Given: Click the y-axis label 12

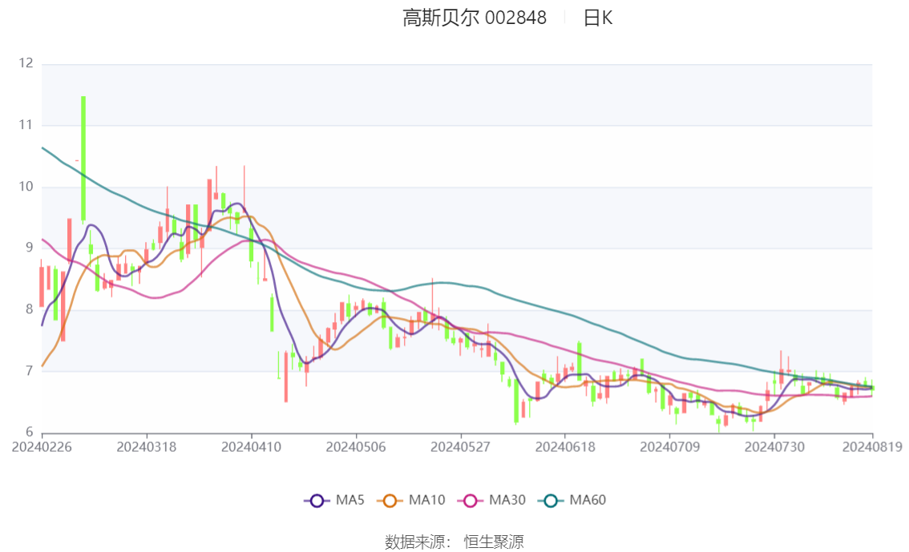Looking at the screenshot, I should pos(26,63).
